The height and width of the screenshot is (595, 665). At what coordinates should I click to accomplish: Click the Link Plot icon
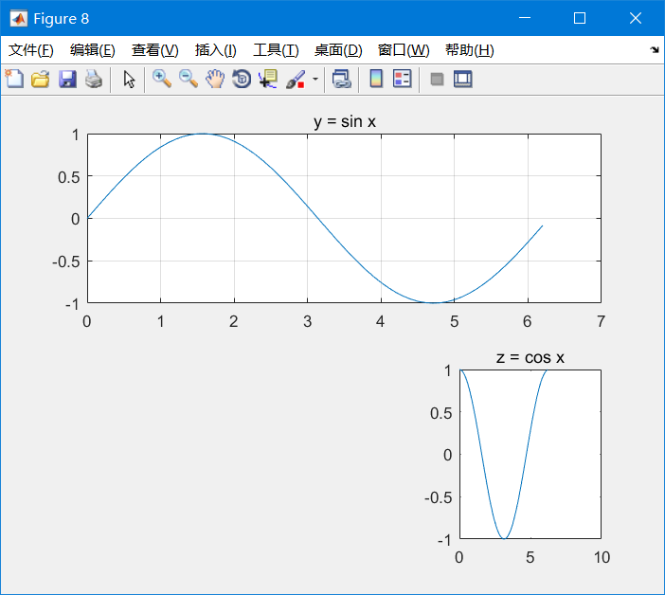[342, 79]
